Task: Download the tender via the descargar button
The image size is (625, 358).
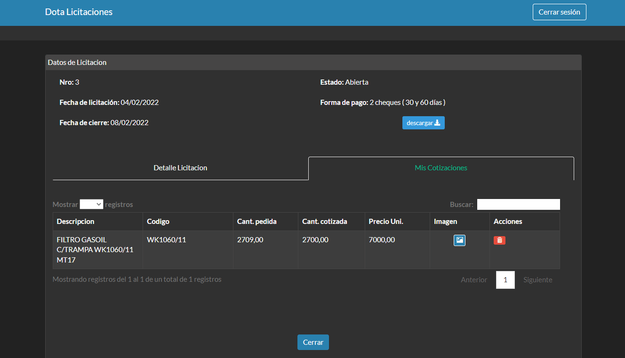Action: click(x=423, y=123)
